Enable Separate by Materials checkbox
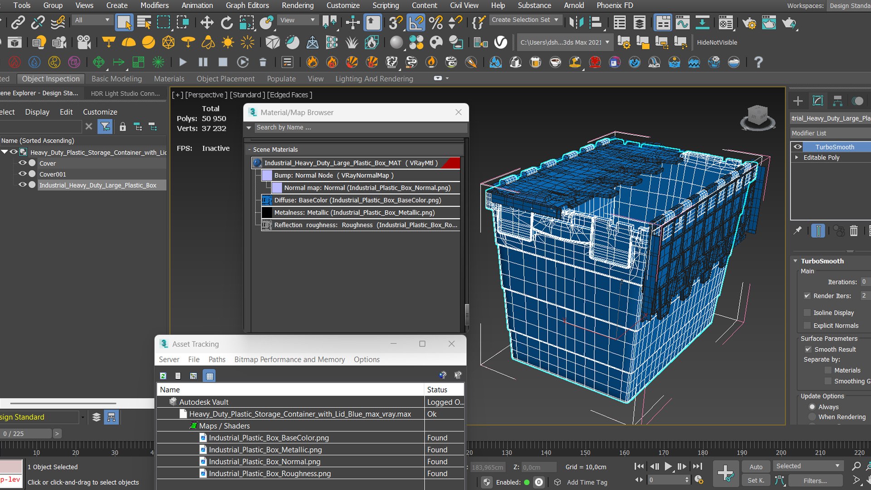This screenshot has width=871, height=490. [828, 370]
